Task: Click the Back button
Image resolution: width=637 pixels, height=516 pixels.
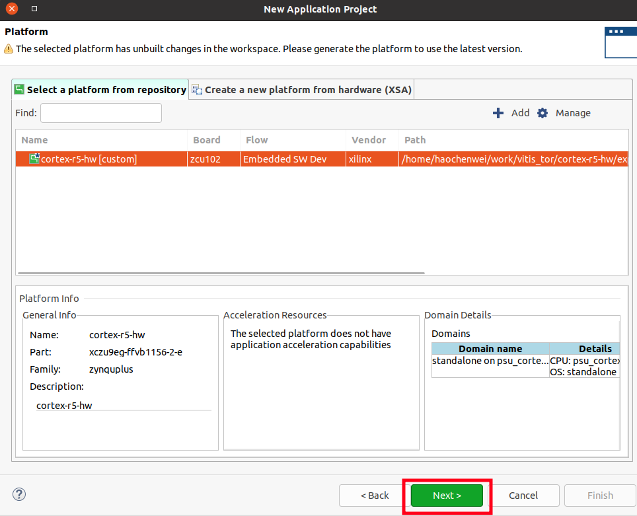Action: click(375, 496)
